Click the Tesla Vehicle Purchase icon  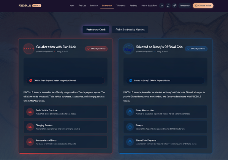point(30,112)
